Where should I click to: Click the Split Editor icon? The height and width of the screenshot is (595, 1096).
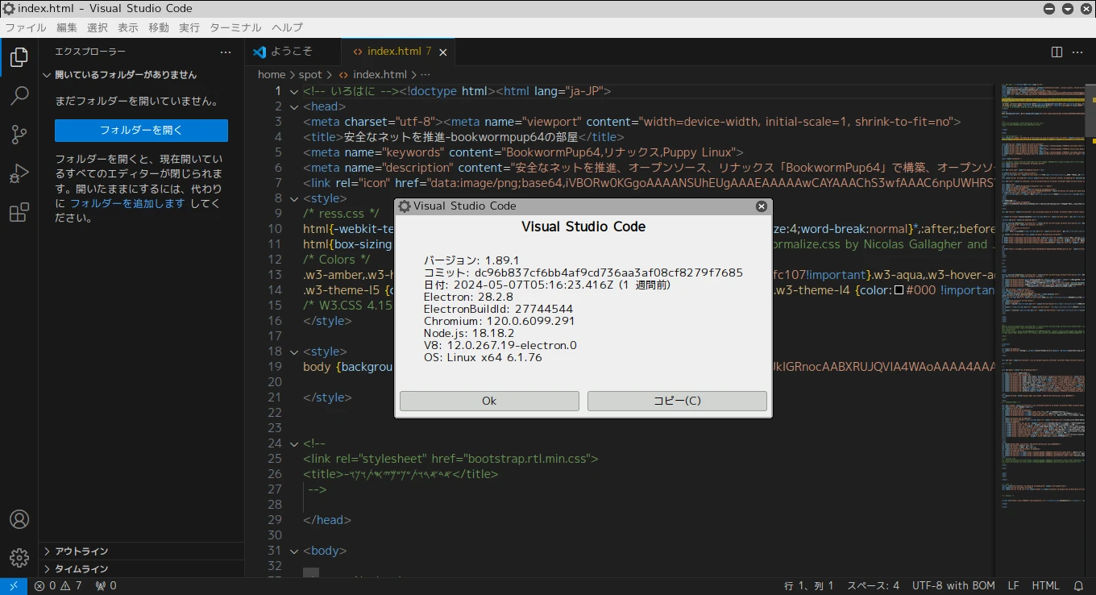click(x=1056, y=51)
